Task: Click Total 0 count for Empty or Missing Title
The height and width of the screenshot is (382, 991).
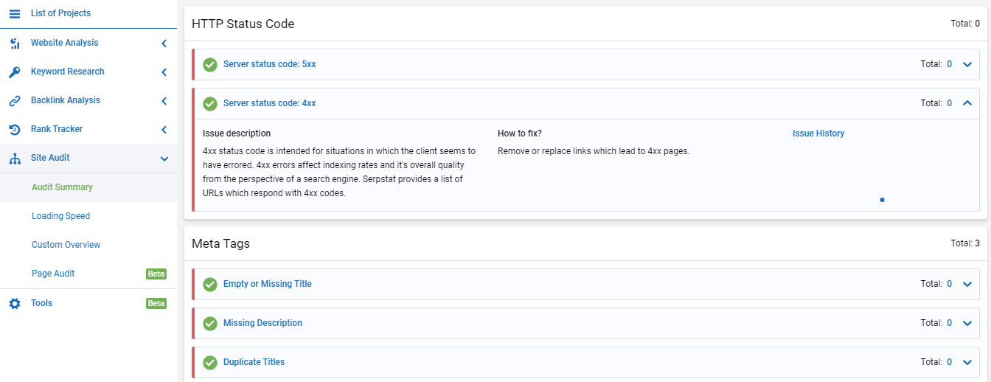Action: tap(949, 284)
